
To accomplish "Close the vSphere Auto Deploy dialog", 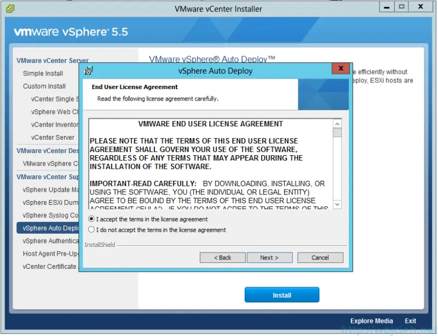I will [341, 68].
